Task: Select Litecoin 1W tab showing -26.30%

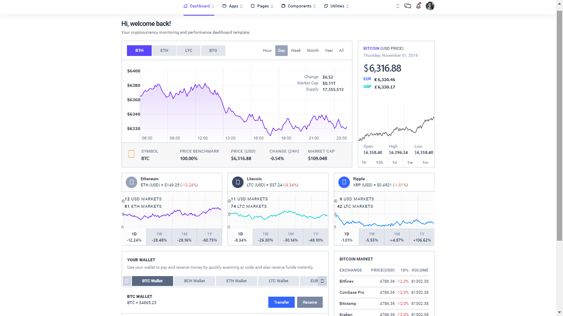Action: (265, 237)
